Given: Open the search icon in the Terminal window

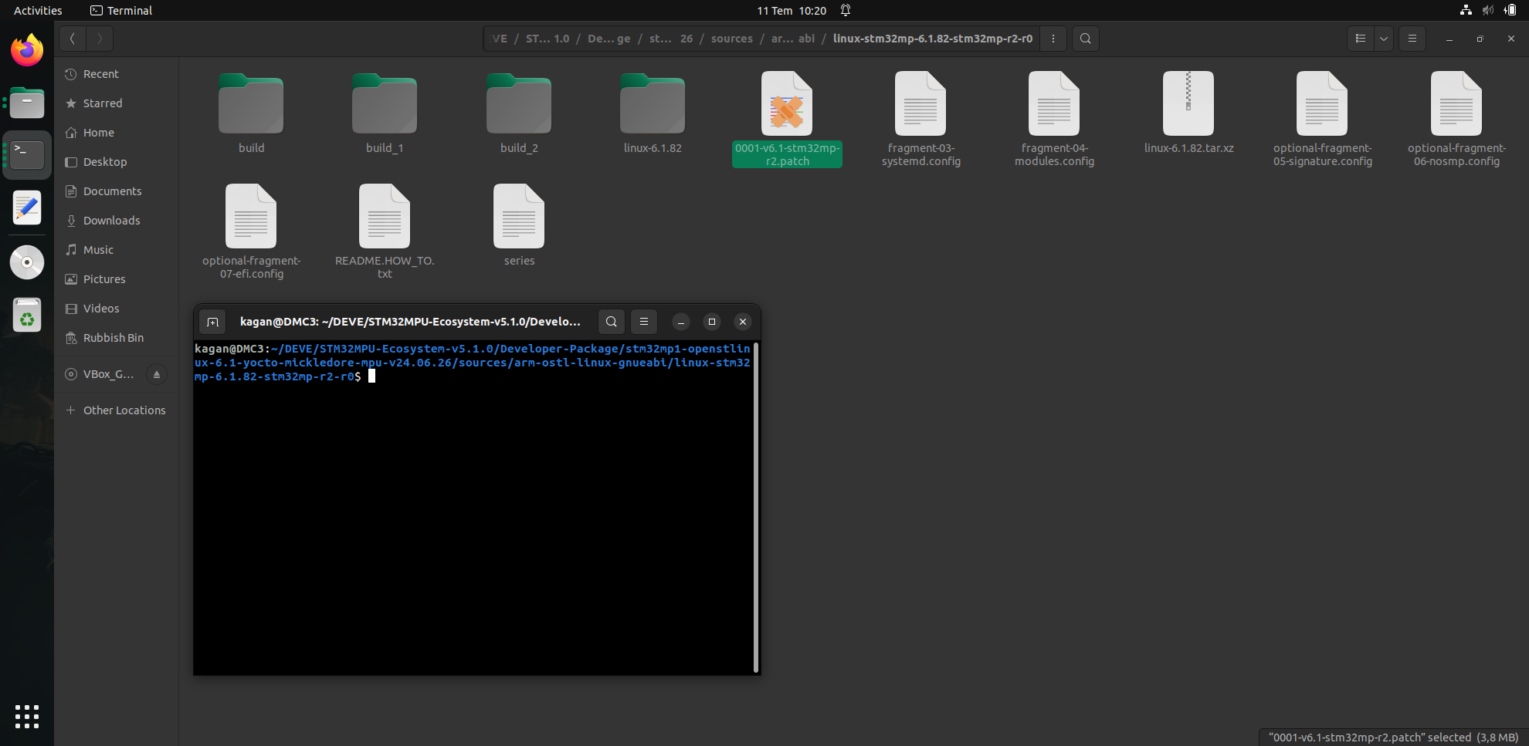Looking at the screenshot, I should tap(611, 322).
